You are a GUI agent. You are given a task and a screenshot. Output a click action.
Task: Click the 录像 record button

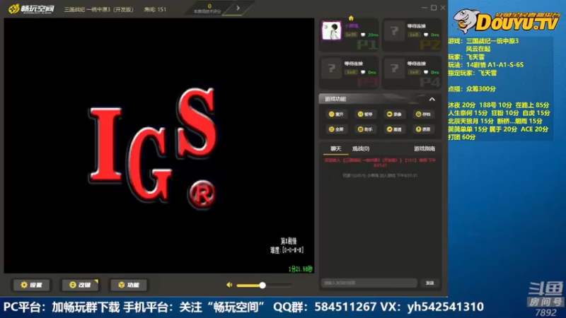(x=394, y=114)
